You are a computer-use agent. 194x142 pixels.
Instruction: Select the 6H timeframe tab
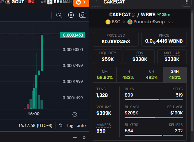[x=152, y=75]
